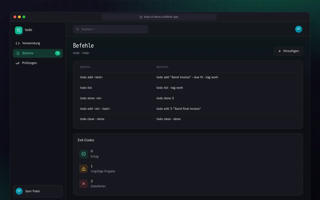Click the macOS green maximize window button
Screen dimensions: 320x200
(x=24, y=17)
